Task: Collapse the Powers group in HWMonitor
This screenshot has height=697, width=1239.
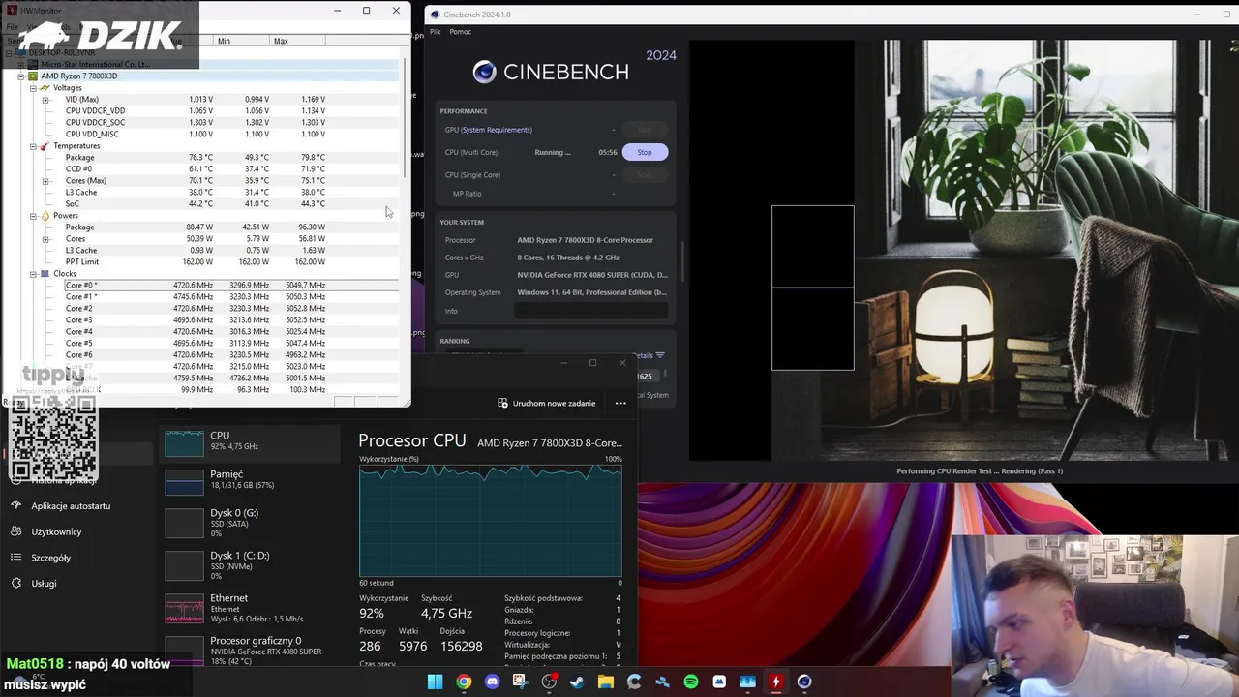Action: [x=33, y=216]
